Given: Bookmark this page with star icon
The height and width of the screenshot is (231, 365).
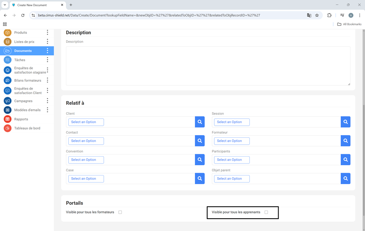Looking at the screenshot, I should (x=317, y=15).
